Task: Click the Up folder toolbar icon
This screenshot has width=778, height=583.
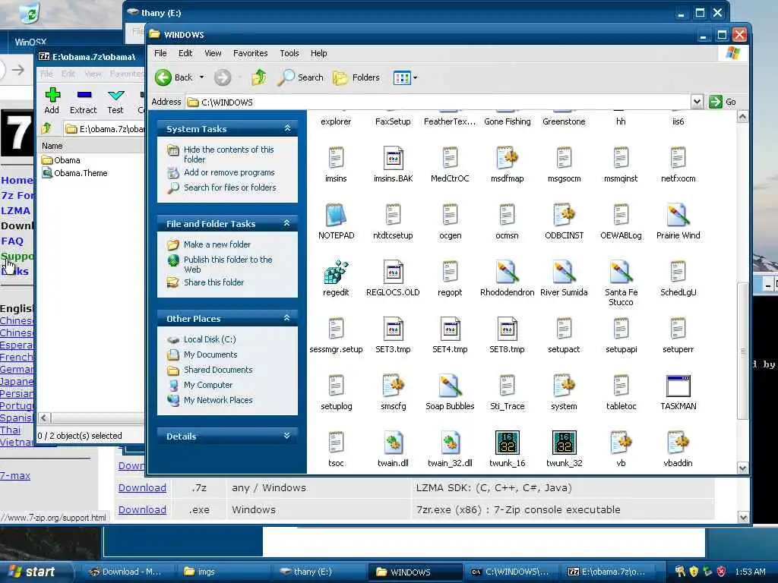Action: 258,77
